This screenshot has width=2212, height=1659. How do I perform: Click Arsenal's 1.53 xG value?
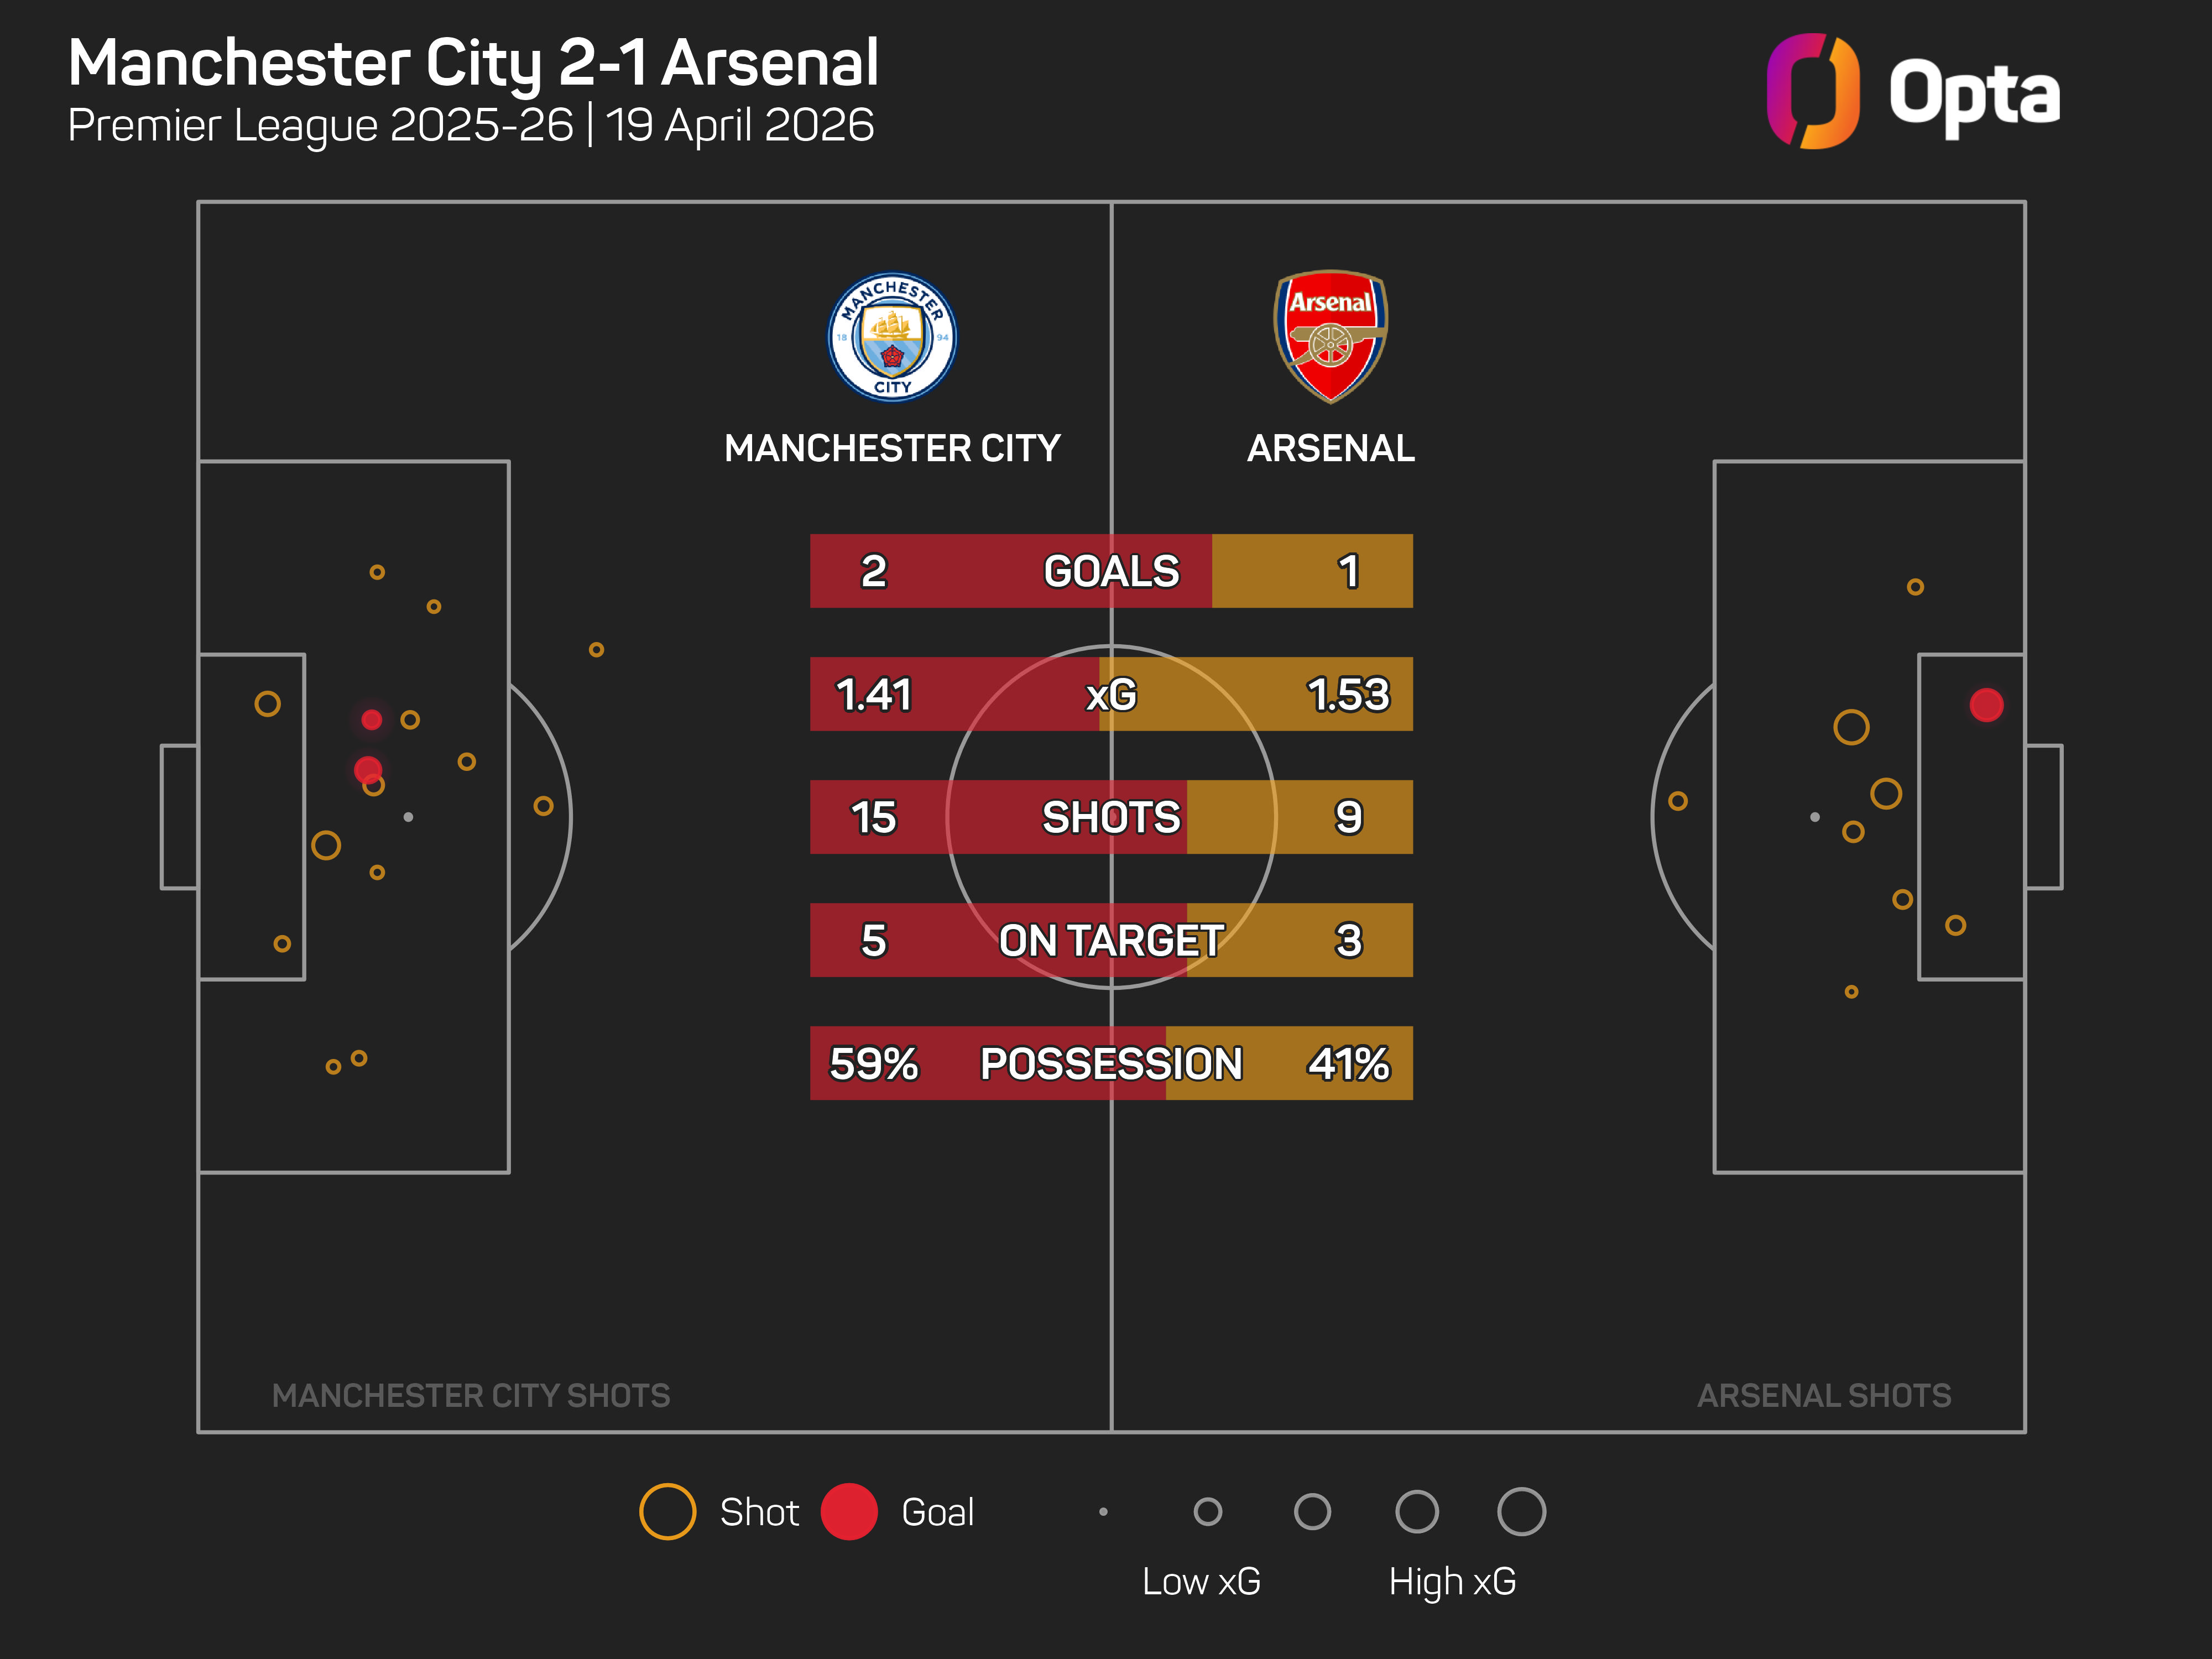pos(1348,694)
